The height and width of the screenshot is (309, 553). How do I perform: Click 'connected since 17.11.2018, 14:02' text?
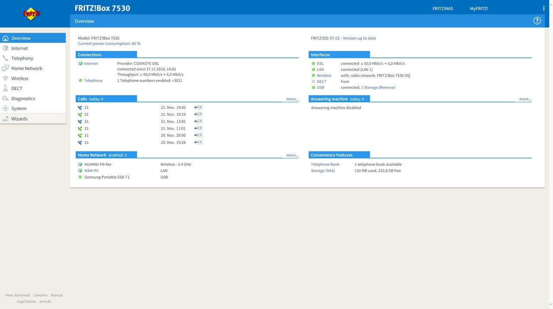pos(146,69)
